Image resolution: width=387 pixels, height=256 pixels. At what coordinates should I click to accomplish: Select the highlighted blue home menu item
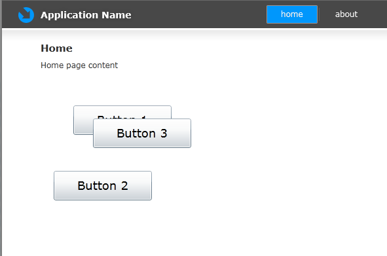(x=292, y=14)
